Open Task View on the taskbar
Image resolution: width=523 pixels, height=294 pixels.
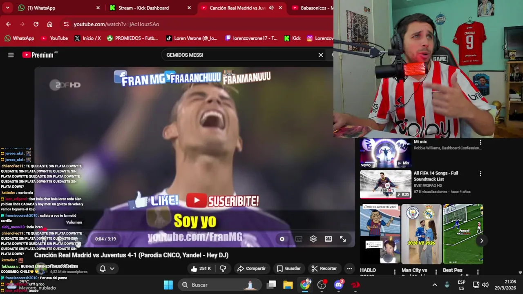pos(272,285)
